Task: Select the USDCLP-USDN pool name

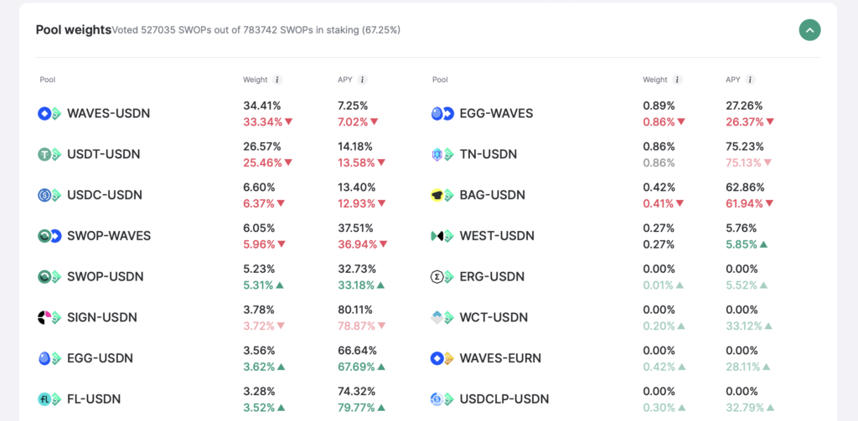Action: pos(504,399)
